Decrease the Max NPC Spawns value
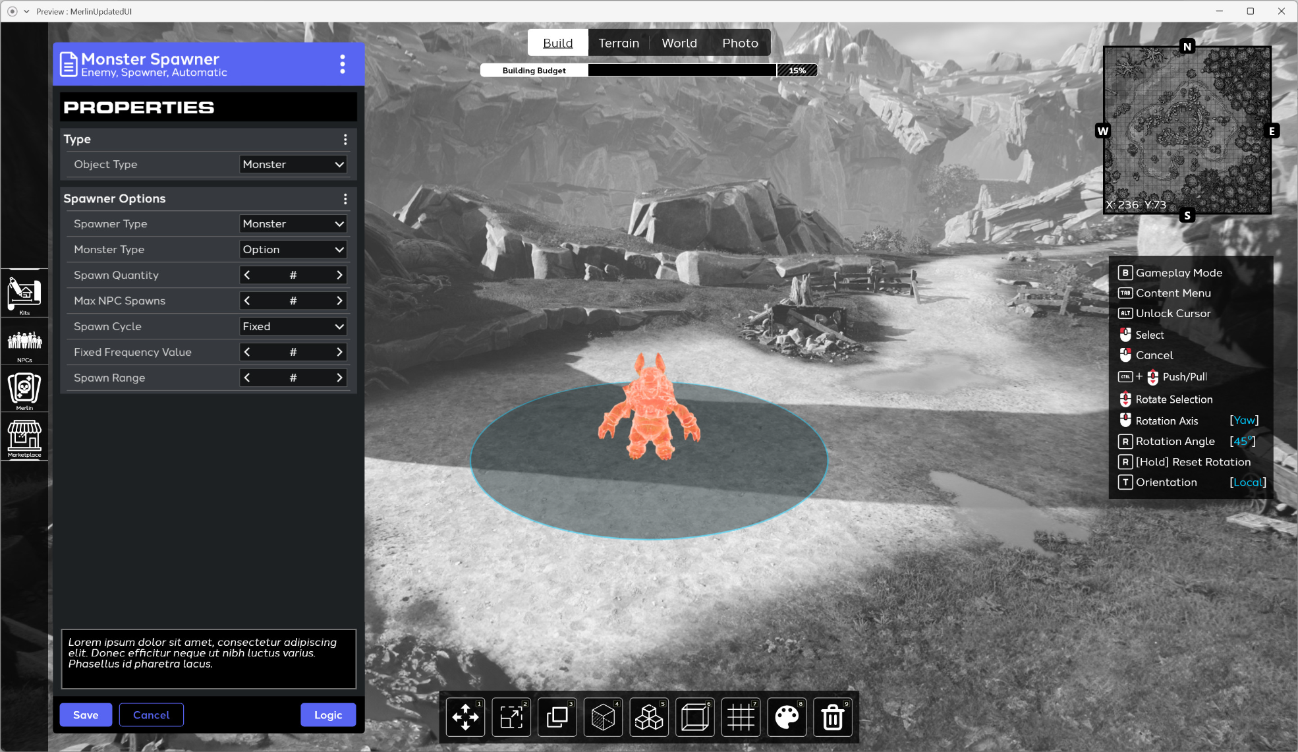The height and width of the screenshot is (752, 1298). pyautogui.click(x=247, y=301)
